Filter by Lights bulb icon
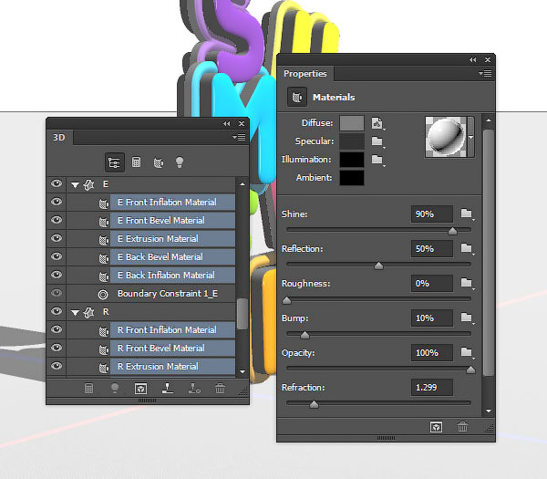Screen dimensions: 547x479 180,162
